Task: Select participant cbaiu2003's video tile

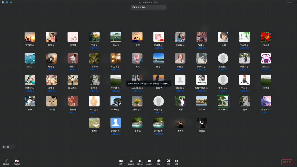Action: [x=137, y=79]
